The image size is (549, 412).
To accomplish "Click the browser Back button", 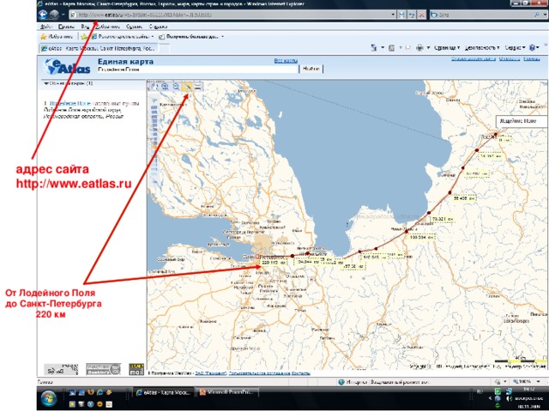I will 44,15.
